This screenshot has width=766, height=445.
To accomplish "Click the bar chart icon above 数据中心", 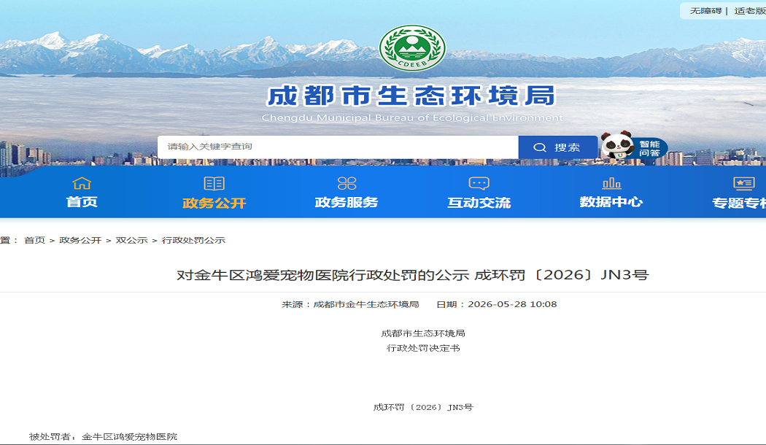I will pyautogui.click(x=611, y=183).
